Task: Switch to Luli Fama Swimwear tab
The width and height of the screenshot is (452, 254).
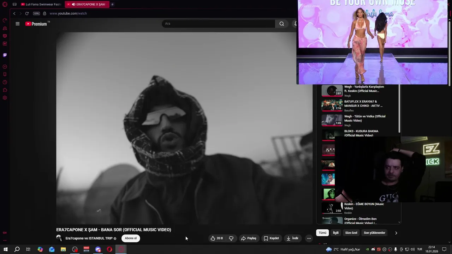Action: (x=41, y=4)
